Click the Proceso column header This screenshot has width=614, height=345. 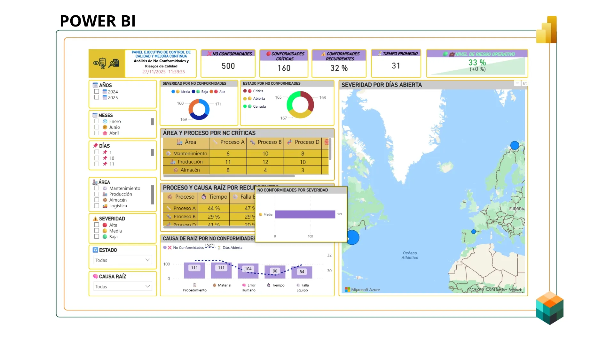coord(181,197)
